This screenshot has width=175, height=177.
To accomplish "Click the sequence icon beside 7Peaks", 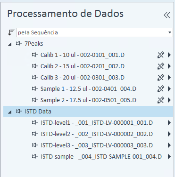I will coord(19,43).
